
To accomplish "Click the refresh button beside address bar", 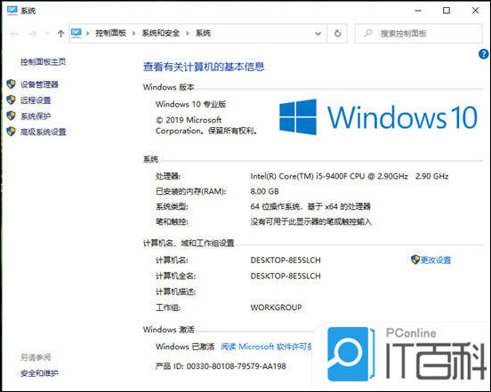I will click(x=337, y=33).
